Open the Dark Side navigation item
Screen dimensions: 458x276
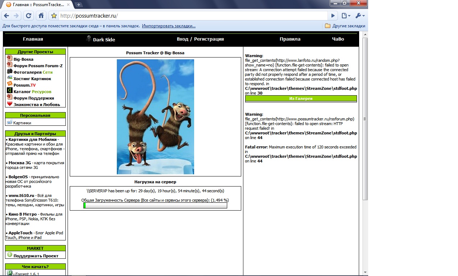coord(104,40)
